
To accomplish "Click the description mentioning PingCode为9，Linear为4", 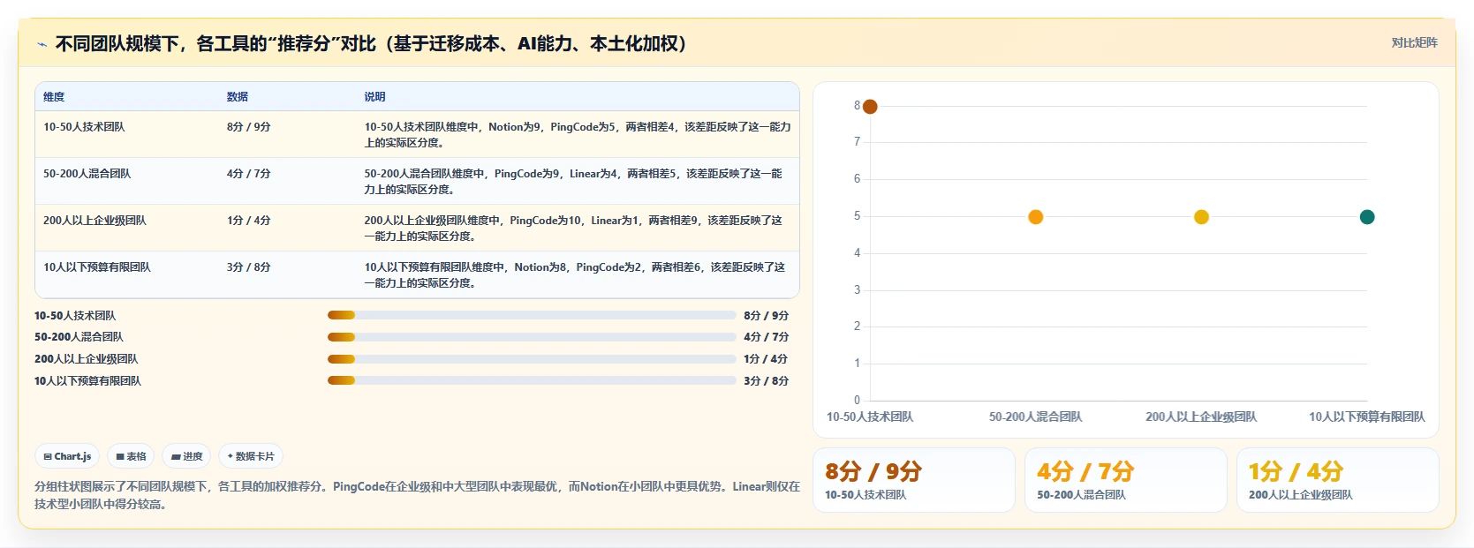I will [x=573, y=182].
